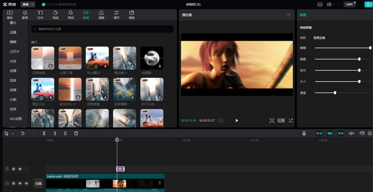Adjust the 大小 (size) slider handle
Screen dimensions: 373x192
(x=359, y=82)
